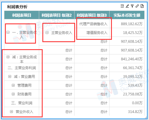
Task: Click the pencil edit icon
Action: point(127,6)
